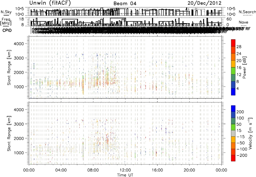Select the 'Power [dB]' color bar title
Image resolution: width=256 pixels, height=177 pixels.
244,67
